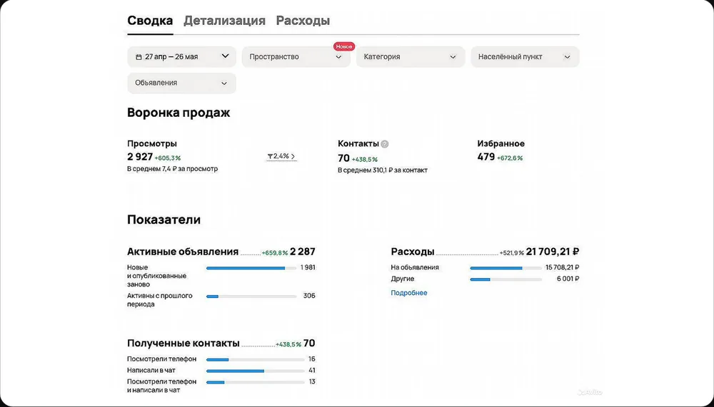Click В среднем 7,4 ₽ за просмотр text
714x407 pixels.
172,169
